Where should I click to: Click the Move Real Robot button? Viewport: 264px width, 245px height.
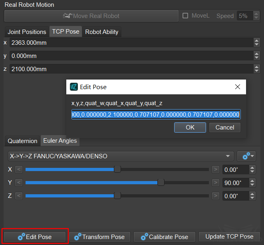(x=91, y=16)
